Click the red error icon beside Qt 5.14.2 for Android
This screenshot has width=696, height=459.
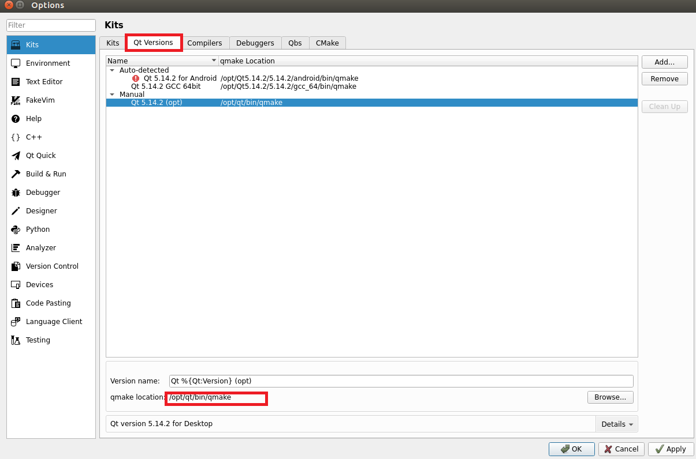click(x=136, y=78)
